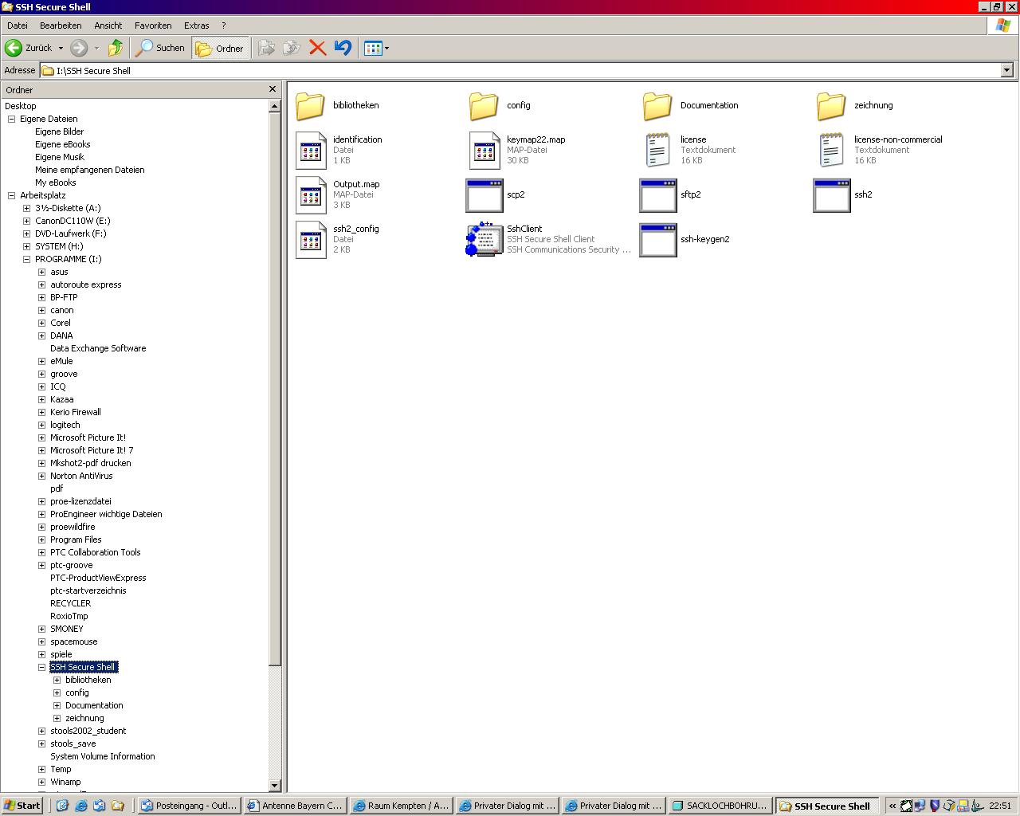Select PTC Collaboration Tools in tree
The image size is (1020, 816).
[x=95, y=552]
